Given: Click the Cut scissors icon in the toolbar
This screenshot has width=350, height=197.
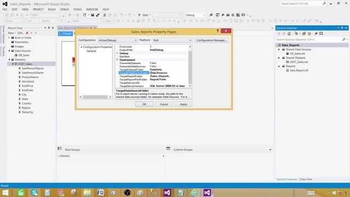Looking at the screenshot, I should coord(104,15).
